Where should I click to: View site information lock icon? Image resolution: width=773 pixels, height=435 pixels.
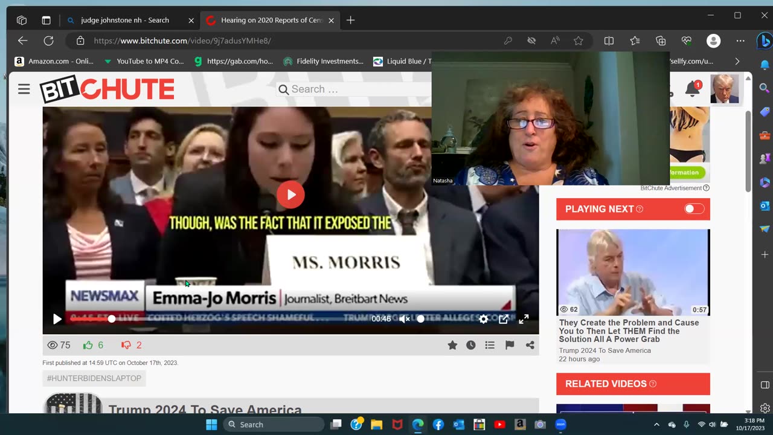[80, 40]
